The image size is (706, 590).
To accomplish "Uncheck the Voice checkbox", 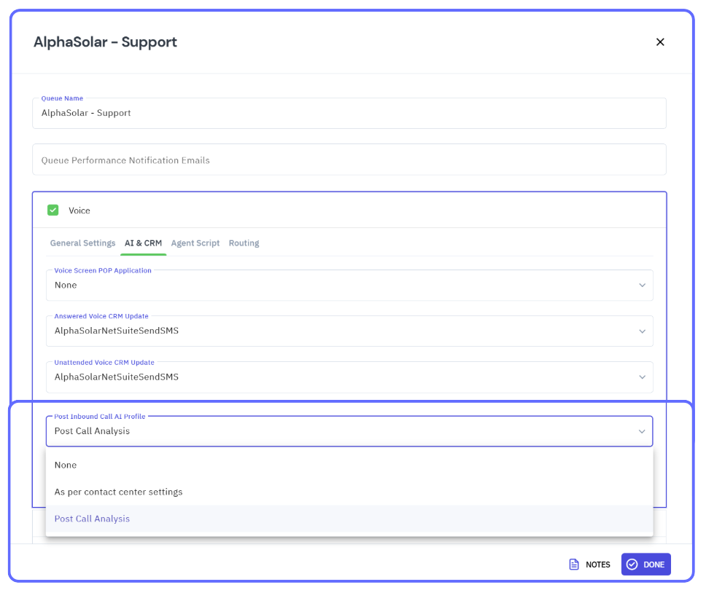I will tap(53, 211).
